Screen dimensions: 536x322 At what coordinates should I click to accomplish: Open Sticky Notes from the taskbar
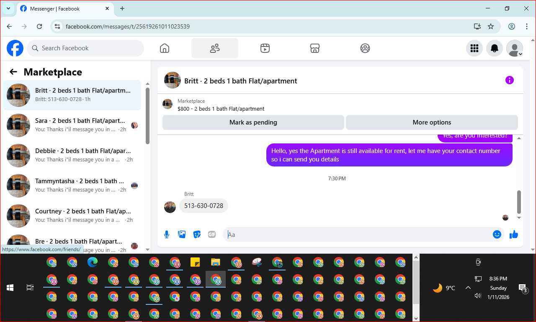tap(195, 262)
